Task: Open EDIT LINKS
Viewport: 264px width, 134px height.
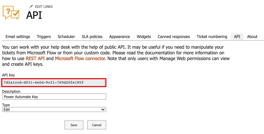Action: [43, 6]
